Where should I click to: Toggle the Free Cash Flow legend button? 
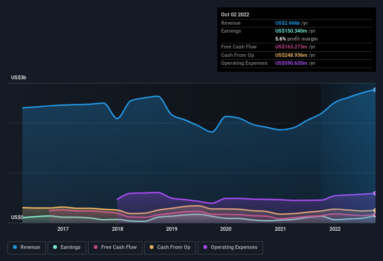115,248
